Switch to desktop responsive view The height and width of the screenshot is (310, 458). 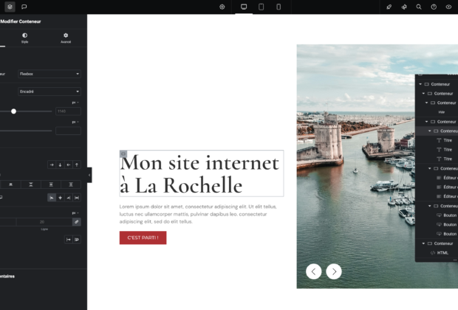(244, 7)
